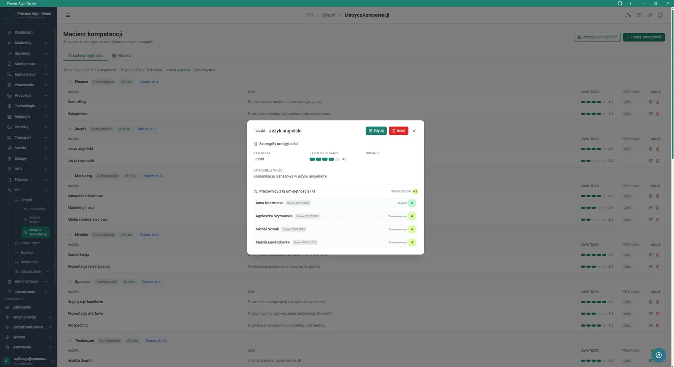Edit the Prezentacja i wystapienia skill icon
Viewport: 674px width, 367px height.
(x=651, y=267)
